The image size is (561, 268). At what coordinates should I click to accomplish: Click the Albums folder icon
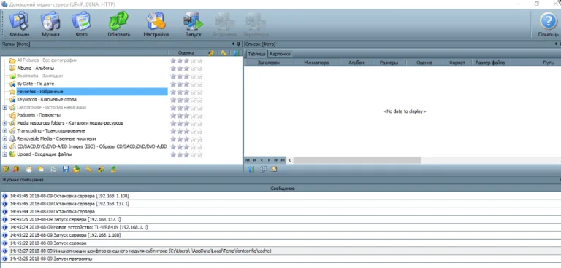[12, 68]
